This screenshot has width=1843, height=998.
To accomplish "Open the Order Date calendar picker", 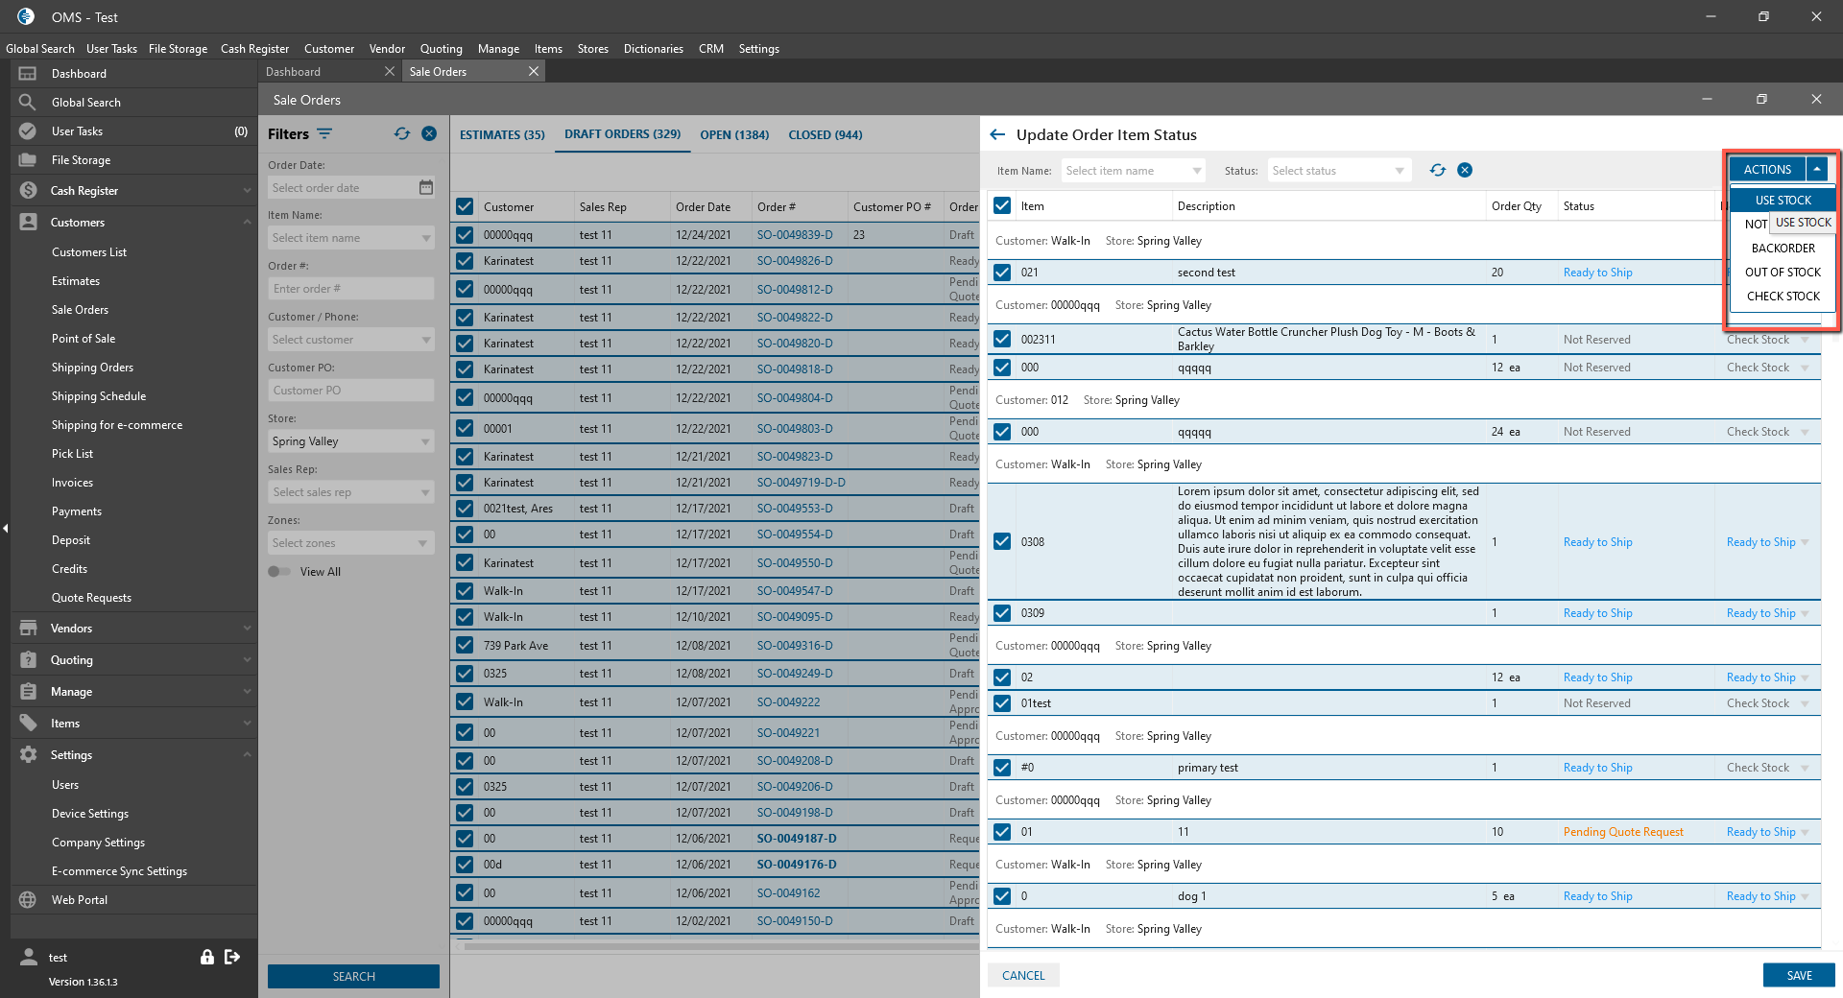I will coord(426,188).
